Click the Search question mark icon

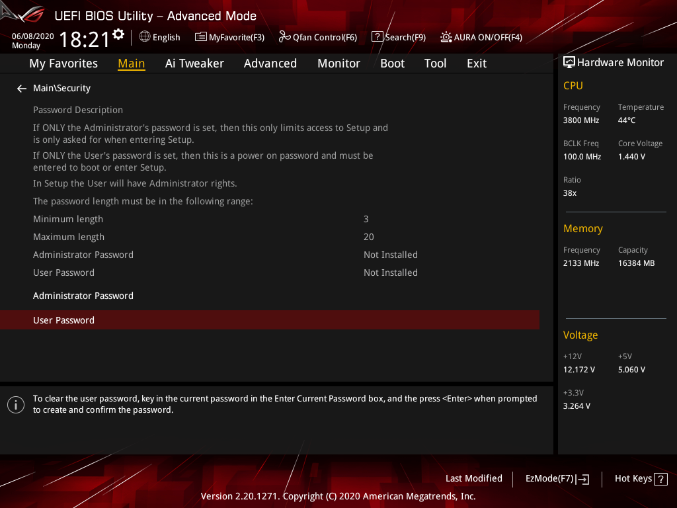[x=377, y=37]
